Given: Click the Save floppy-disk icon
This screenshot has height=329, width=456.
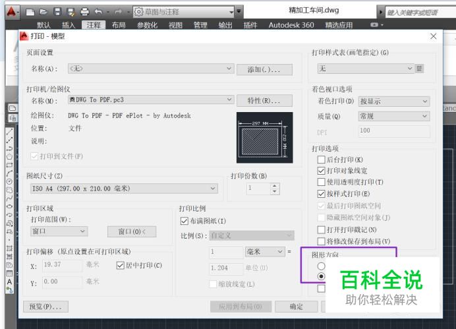Looking at the screenshot, I should [x=57, y=12].
